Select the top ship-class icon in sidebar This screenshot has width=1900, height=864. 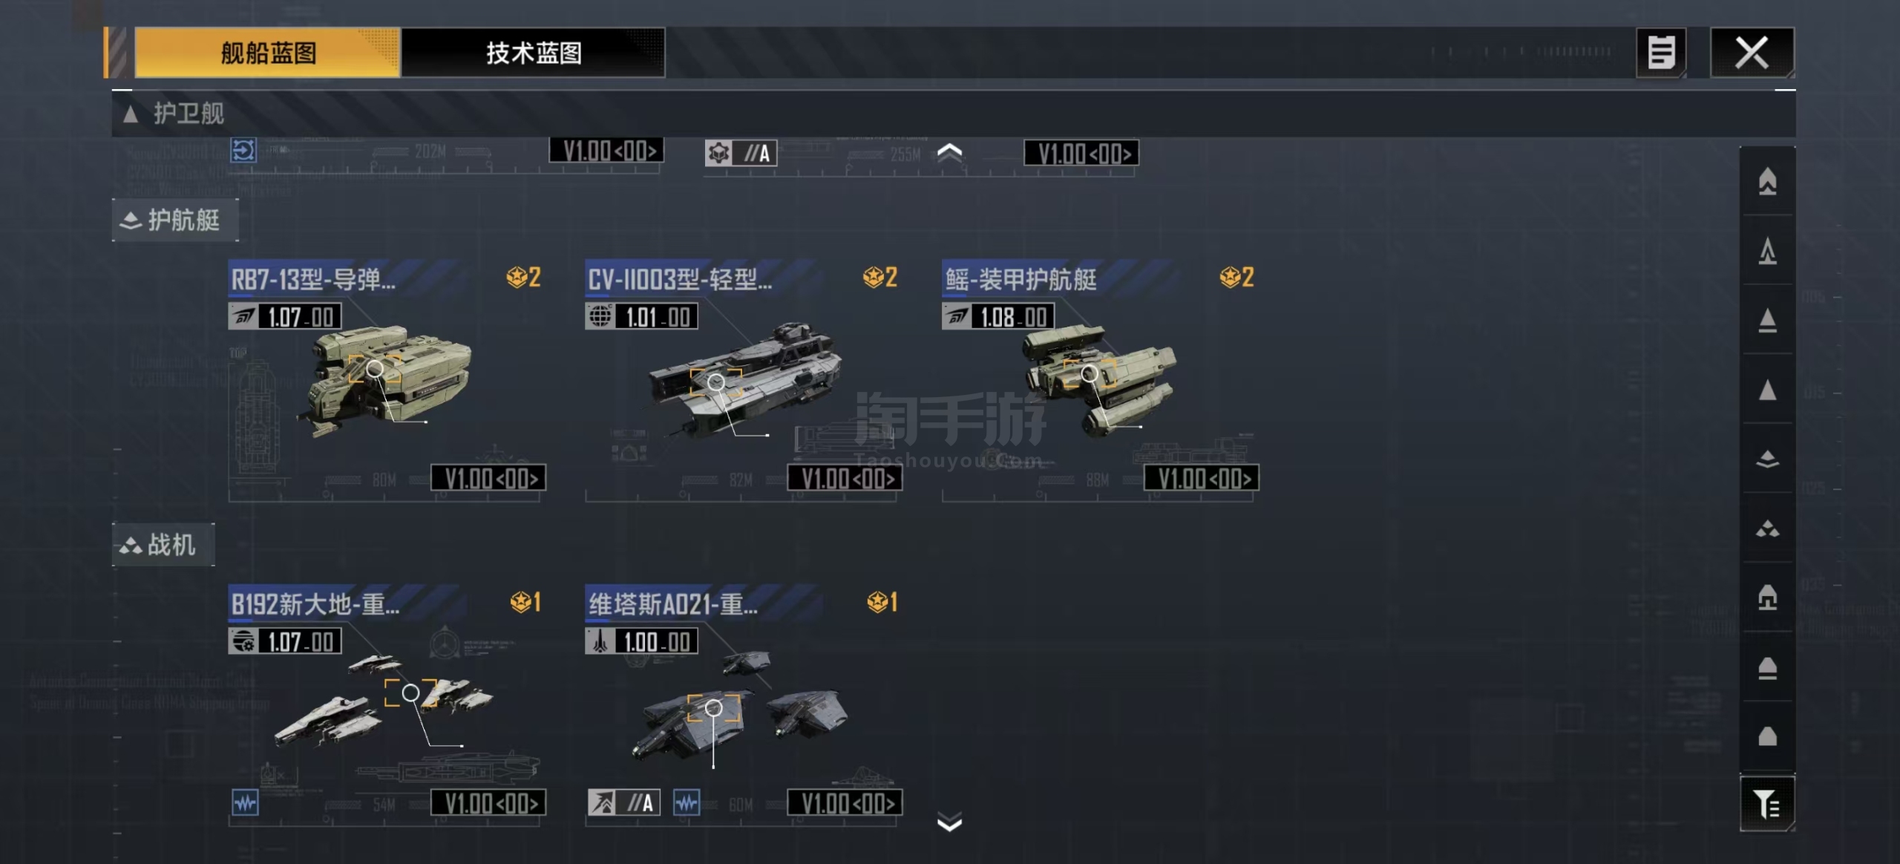pyautogui.click(x=1767, y=180)
